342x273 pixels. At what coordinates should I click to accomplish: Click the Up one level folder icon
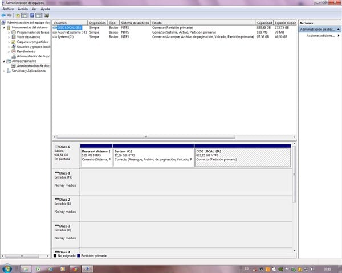point(18,15)
